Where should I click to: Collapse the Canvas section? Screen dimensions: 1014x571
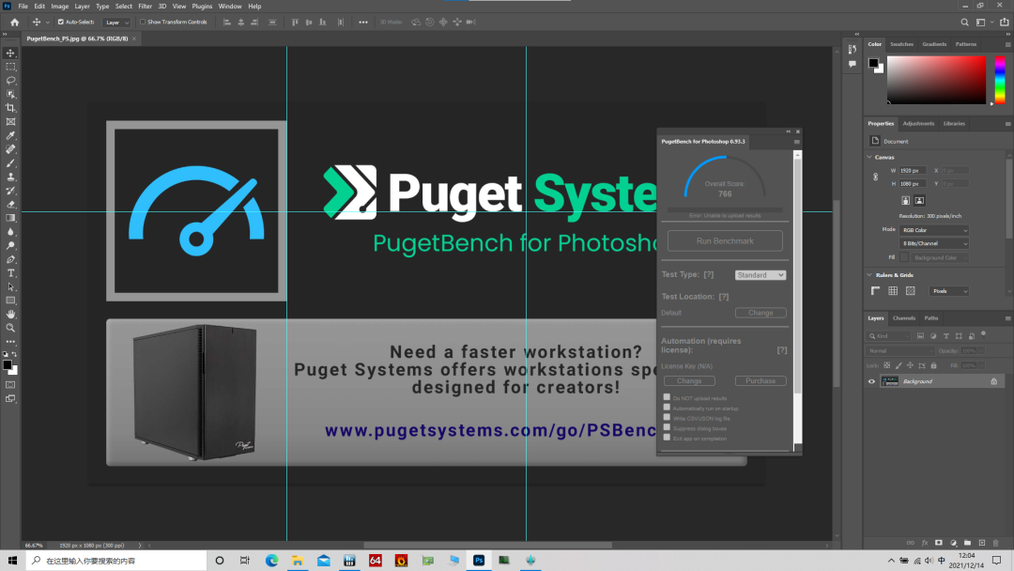pyautogui.click(x=869, y=157)
